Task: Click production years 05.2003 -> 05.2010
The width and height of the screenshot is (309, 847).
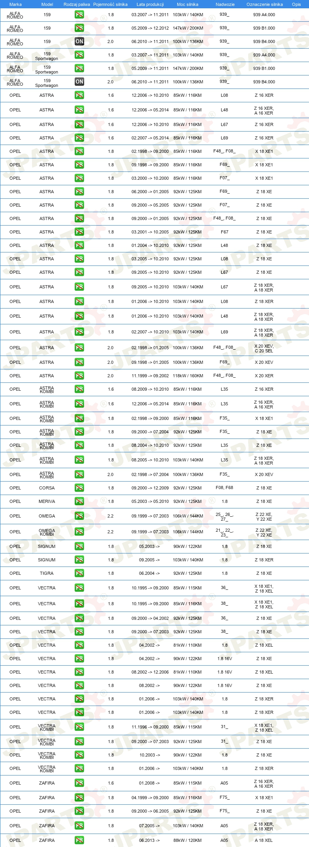Action: [x=150, y=501]
